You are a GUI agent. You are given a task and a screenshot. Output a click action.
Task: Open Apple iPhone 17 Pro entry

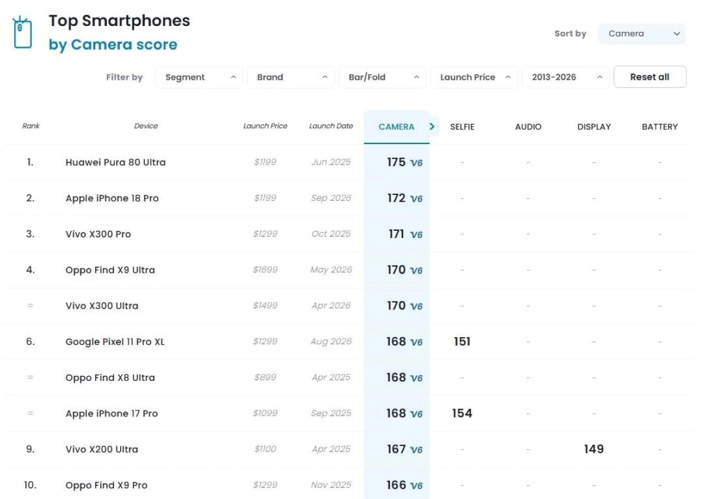(112, 413)
